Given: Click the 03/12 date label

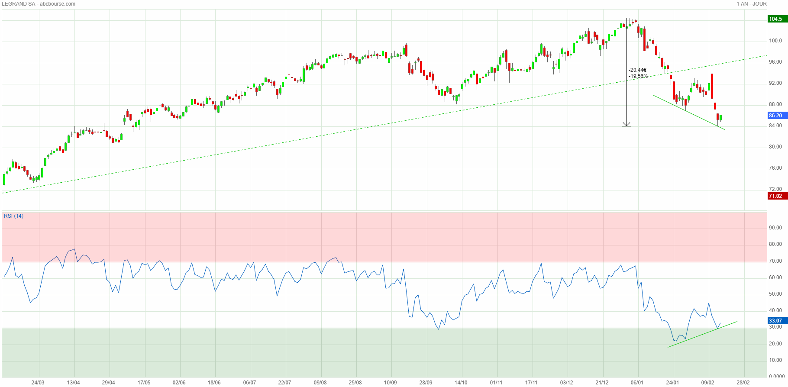Looking at the screenshot, I should (567, 383).
